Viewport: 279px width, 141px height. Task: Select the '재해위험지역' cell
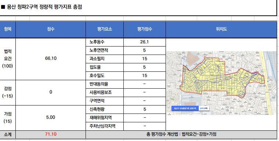[x=105, y=118]
